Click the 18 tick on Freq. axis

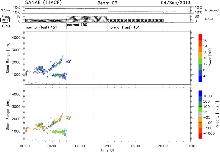tap(18, 16)
